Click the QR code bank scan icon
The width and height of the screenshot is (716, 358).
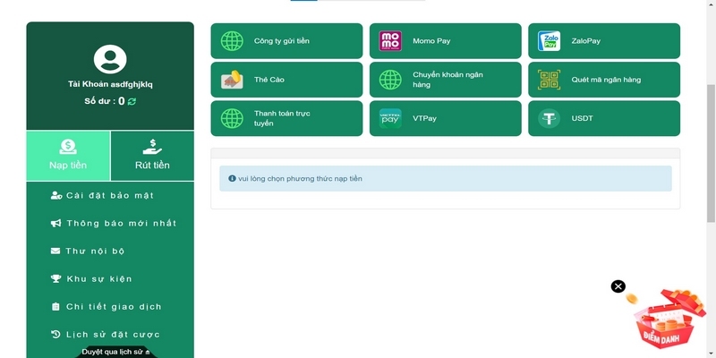[549, 80]
